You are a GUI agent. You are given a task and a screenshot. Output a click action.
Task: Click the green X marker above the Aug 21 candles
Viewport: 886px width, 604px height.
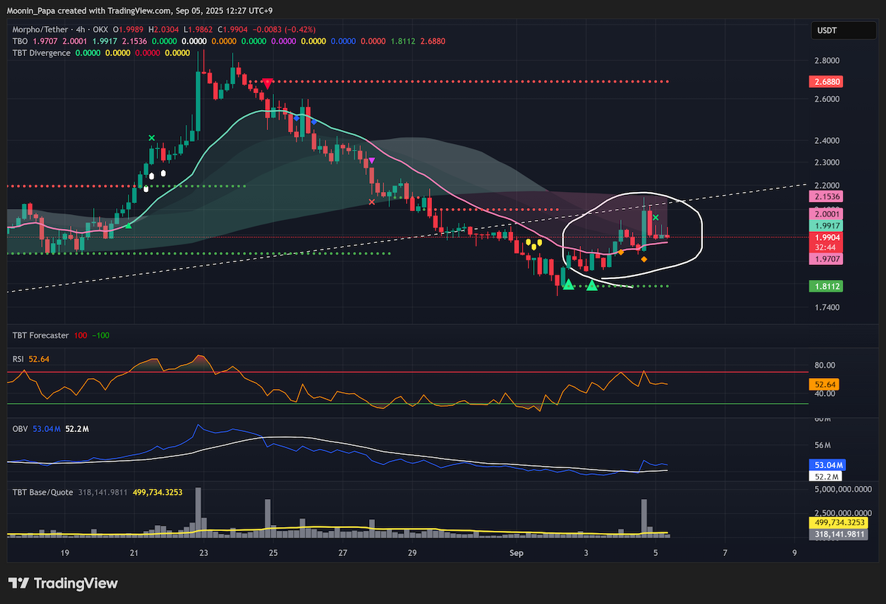[152, 138]
